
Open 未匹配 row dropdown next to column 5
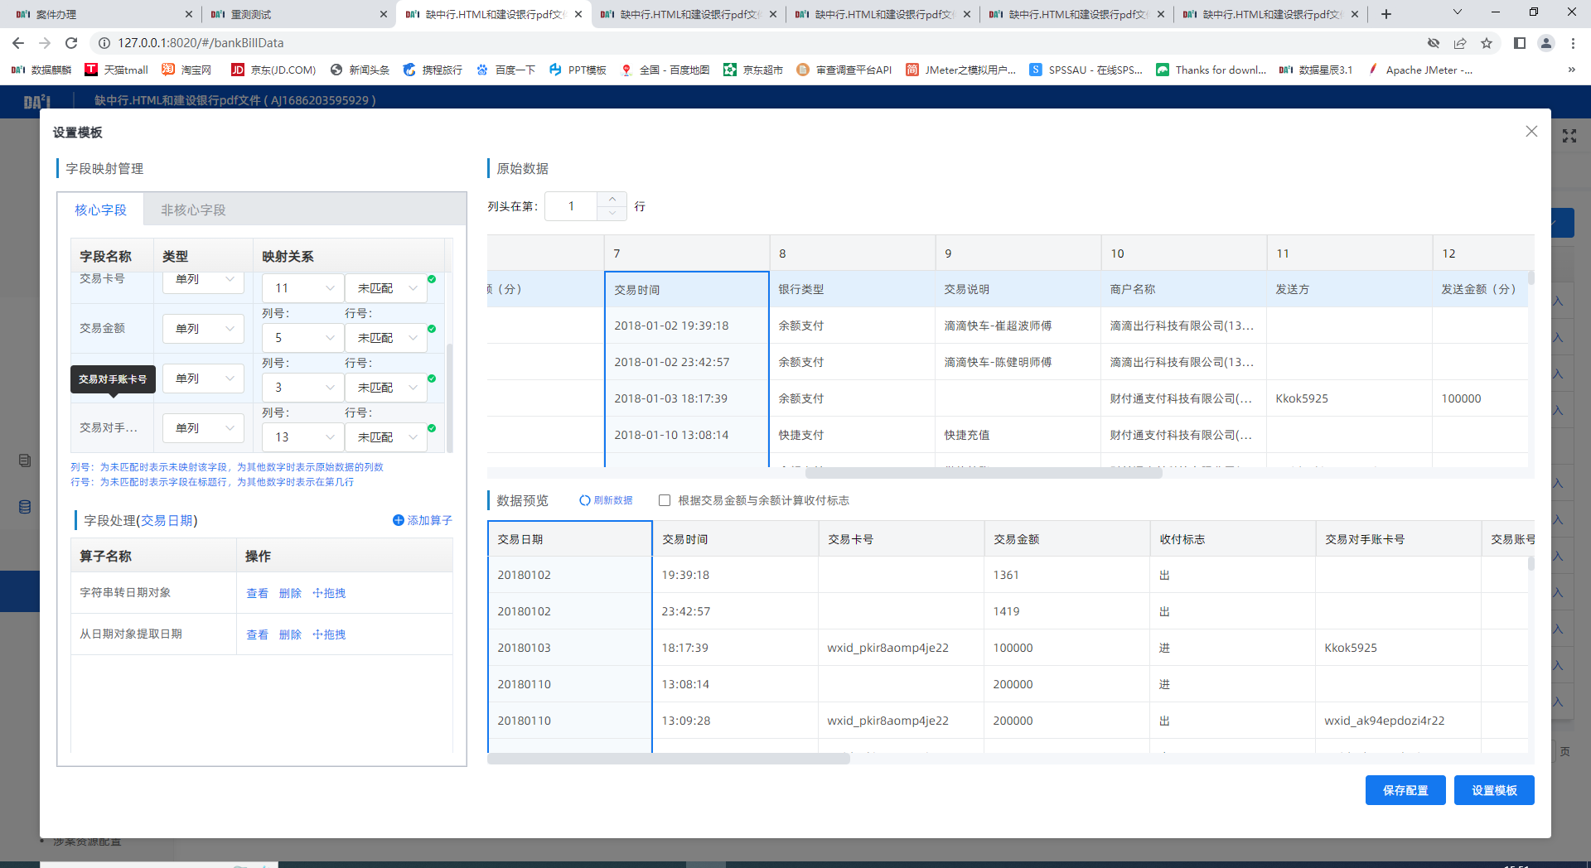(x=385, y=338)
